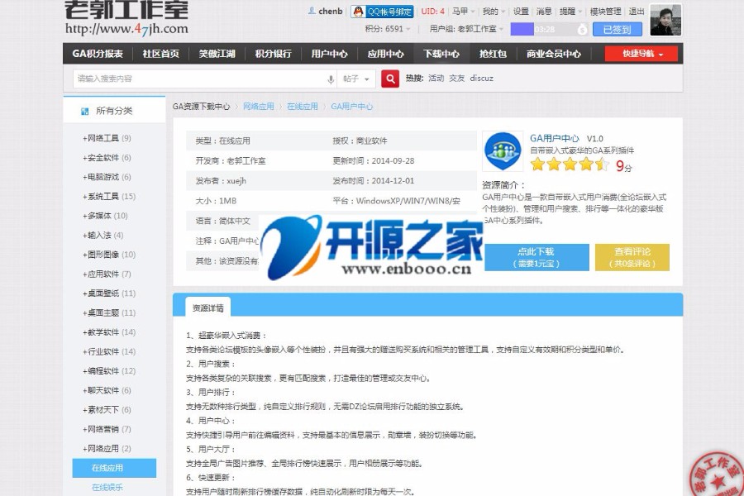Click the red magnifier search icon
The image size is (744, 496).
[389, 78]
